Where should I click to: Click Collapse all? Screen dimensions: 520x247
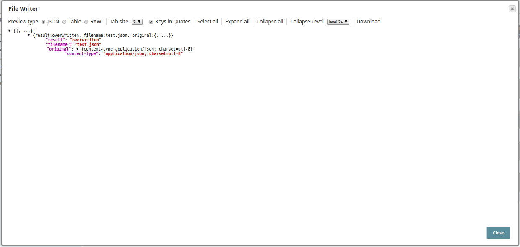pyautogui.click(x=270, y=21)
